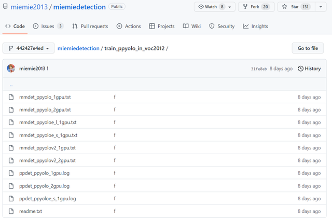Open History via the clock icon

click(300, 68)
